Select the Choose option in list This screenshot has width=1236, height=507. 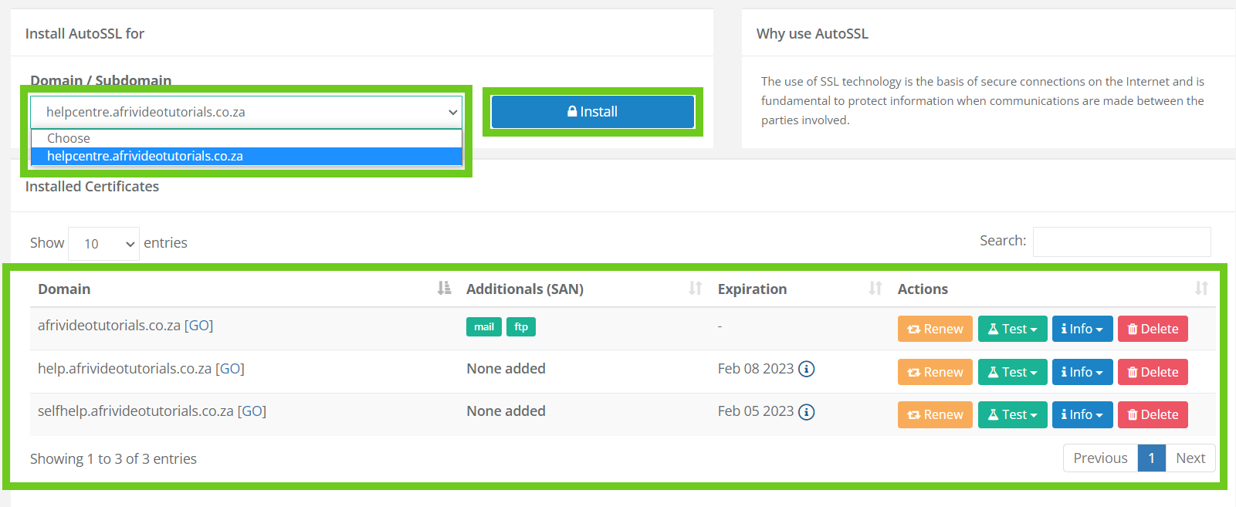pos(246,138)
